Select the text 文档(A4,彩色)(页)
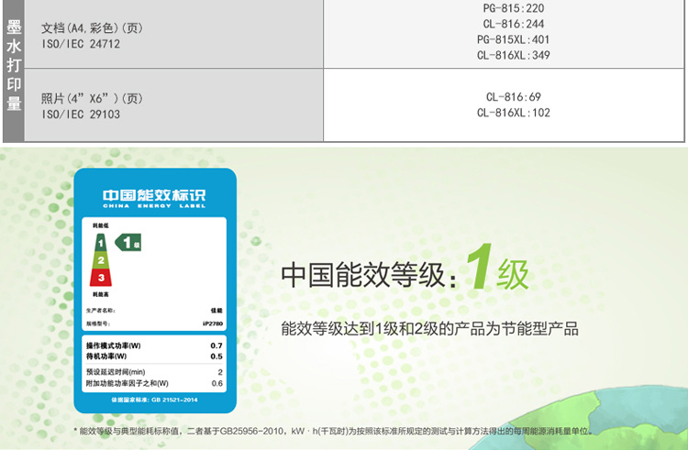The height and width of the screenshot is (450, 688). (92, 28)
